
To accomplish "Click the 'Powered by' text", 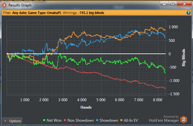I will click(x=171, y=117).
